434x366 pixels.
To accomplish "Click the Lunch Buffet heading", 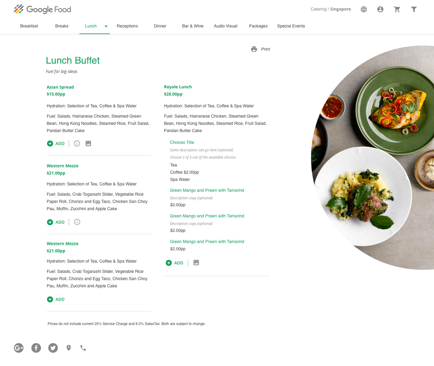I will coord(73,60).
